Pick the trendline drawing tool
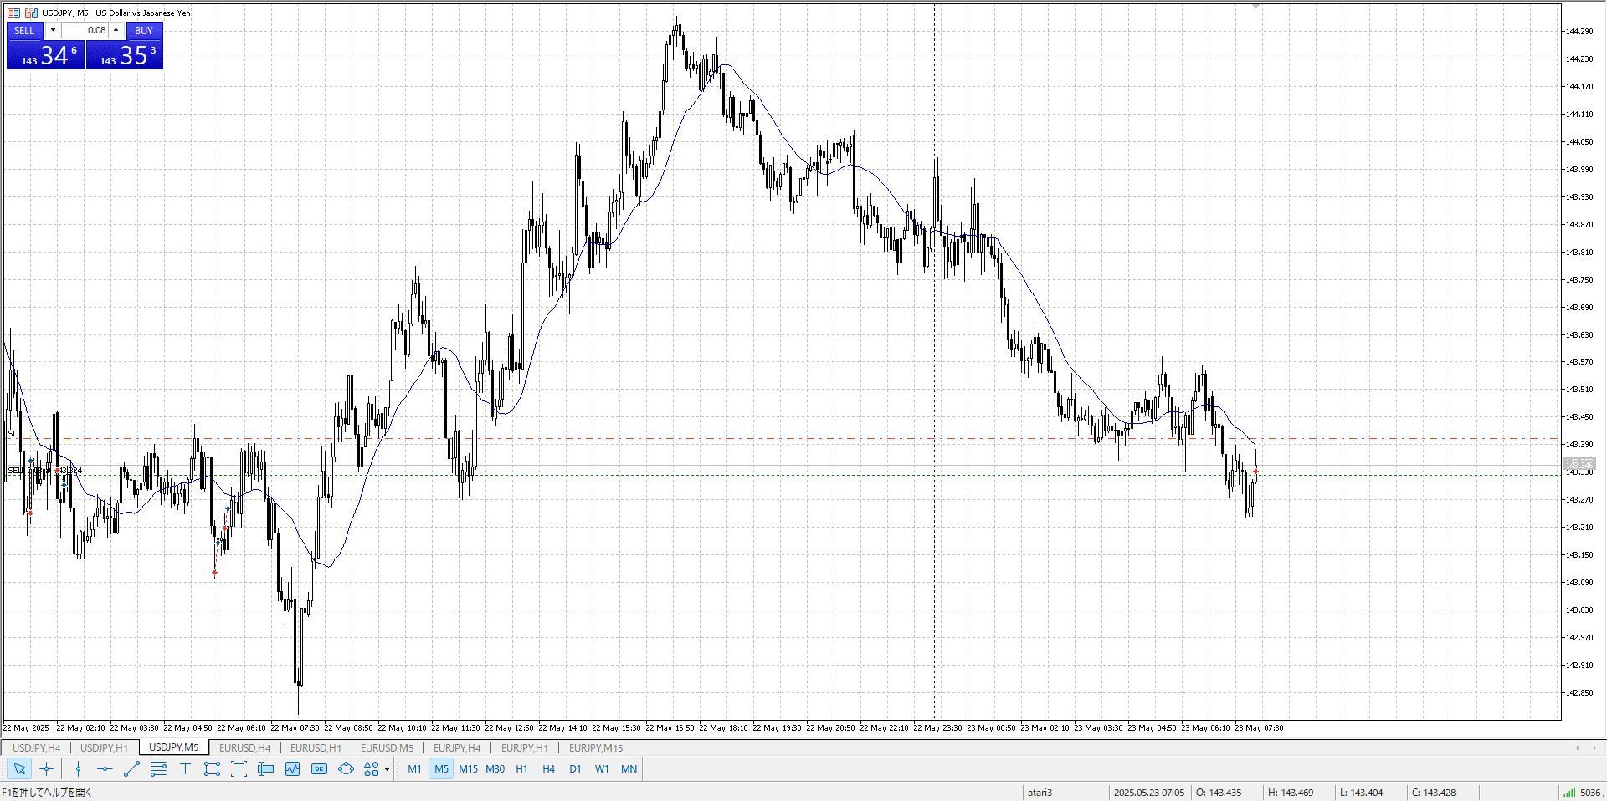This screenshot has height=801, width=1607. tap(131, 769)
